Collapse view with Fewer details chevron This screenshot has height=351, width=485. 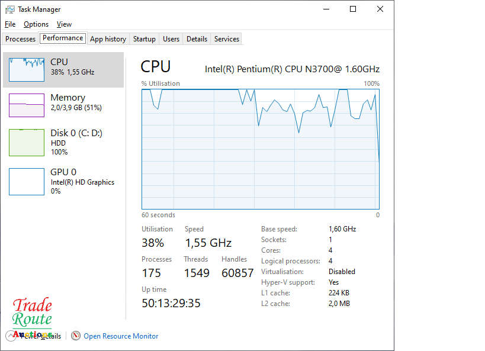coord(12,336)
